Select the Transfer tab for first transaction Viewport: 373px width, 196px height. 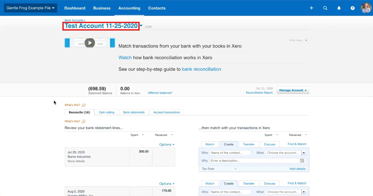coord(249,144)
